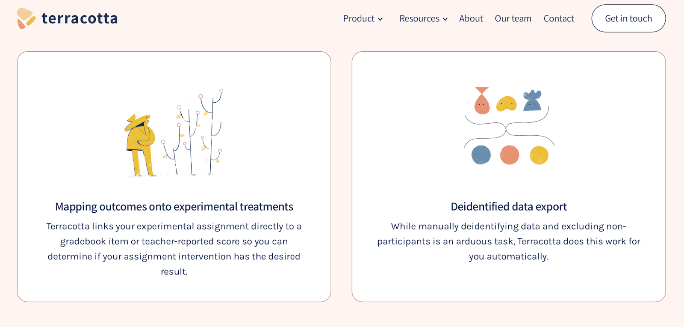This screenshot has width=684, height=327.
Task: Expand the chevron next to Resources
Action: 445,19
